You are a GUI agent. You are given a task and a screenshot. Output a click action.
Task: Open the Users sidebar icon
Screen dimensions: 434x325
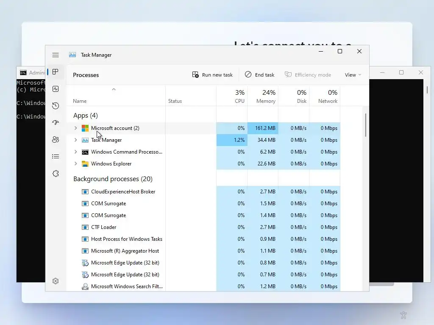(56, 139)
